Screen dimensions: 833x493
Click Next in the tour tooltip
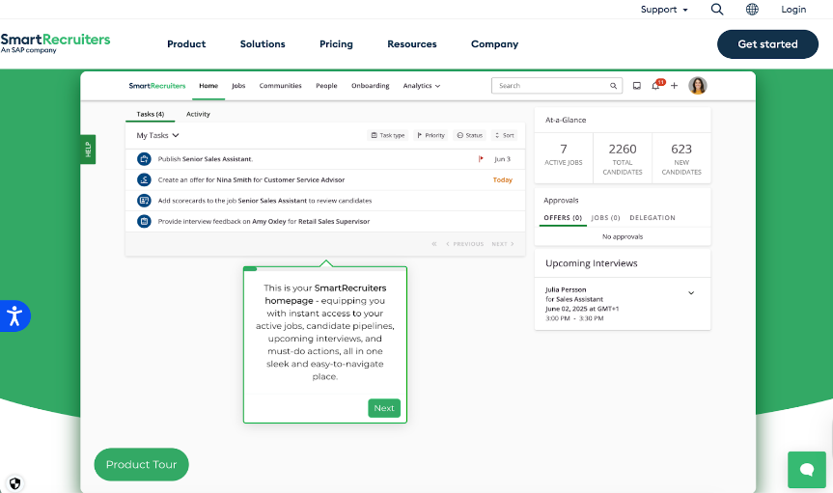click(x=384, y=408)
